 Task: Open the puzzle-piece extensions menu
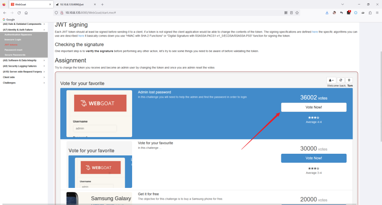click(370, 13)
